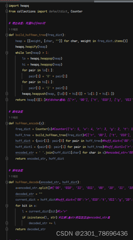The height and width of the screenshot is (240, 133).
Task: Click fold end marker beside heapq.heappush line
Action: [x=7, y=94]
